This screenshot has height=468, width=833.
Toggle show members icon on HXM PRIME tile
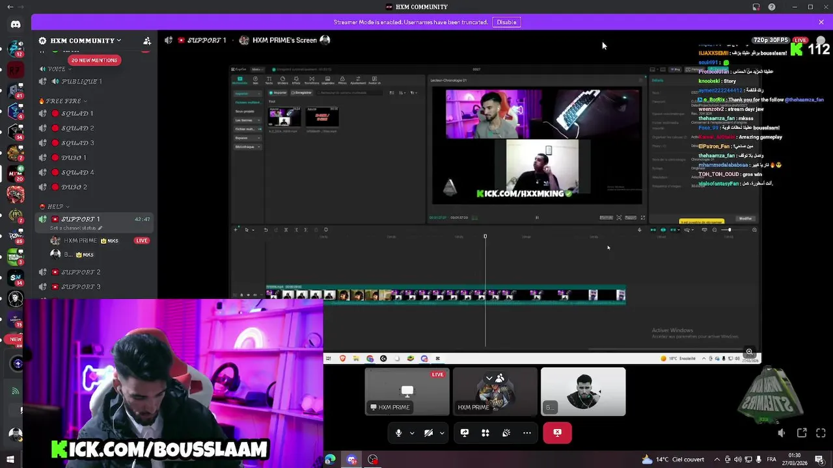pos(500,378)
